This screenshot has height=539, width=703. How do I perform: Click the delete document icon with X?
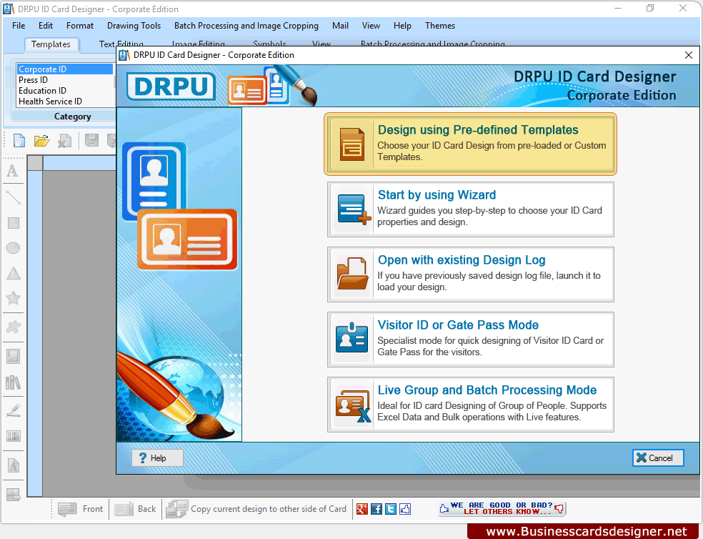64,141
